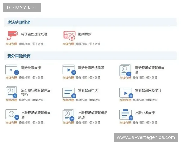Click 在线办理 under 审验现场教育暂停后预约
The width and height of the screenshot is (181, 145).
(68, 123)
